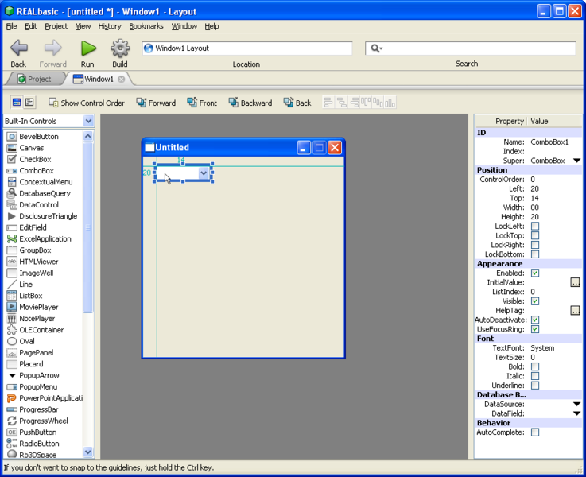Image resolution: width=586 pixels, height=477 pixels.
Task: Click Show Control Order button
Action: click(x=87, y=103)
